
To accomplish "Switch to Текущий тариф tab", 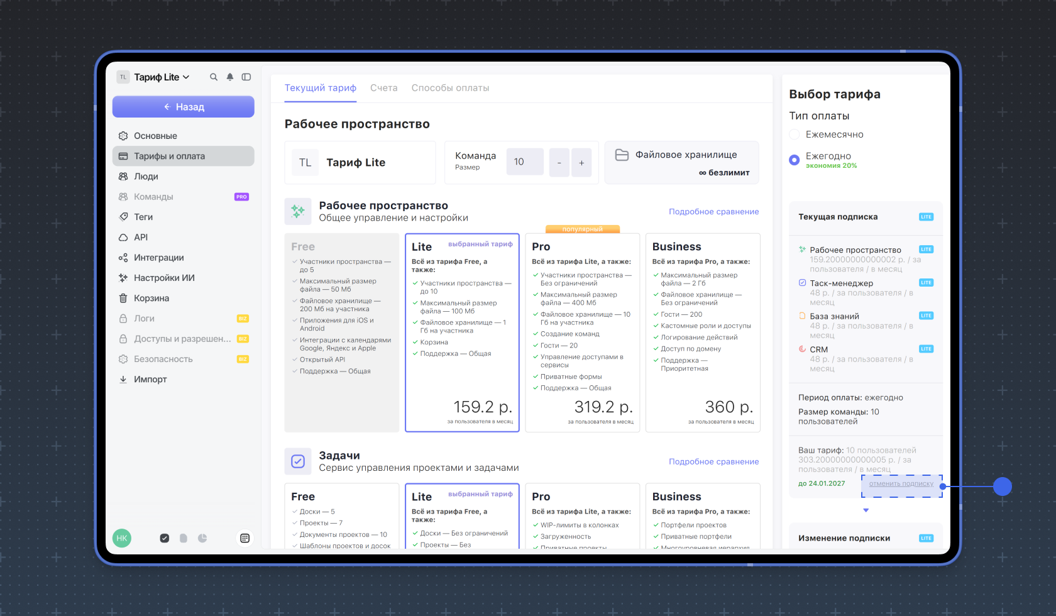I will pos(321,88).
